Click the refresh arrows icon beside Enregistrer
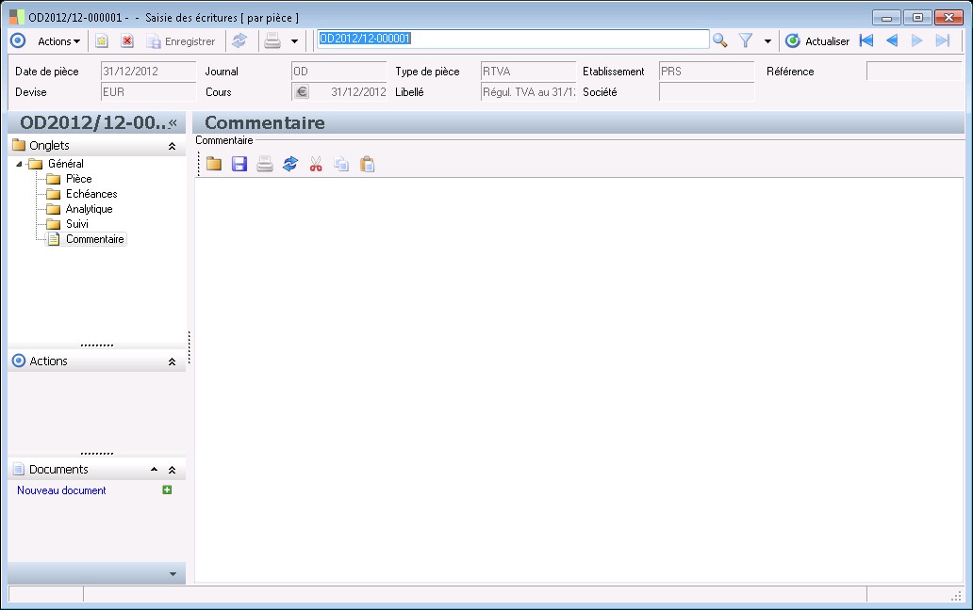The height and width of the screenshot is (610, 973). pyautogui.click(x=239, y=41)
